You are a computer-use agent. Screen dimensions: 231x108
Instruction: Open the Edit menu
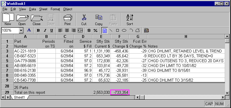[13, 9]
